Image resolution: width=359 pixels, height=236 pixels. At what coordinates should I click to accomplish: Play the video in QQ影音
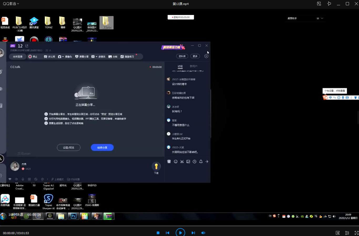click(180, 233)
